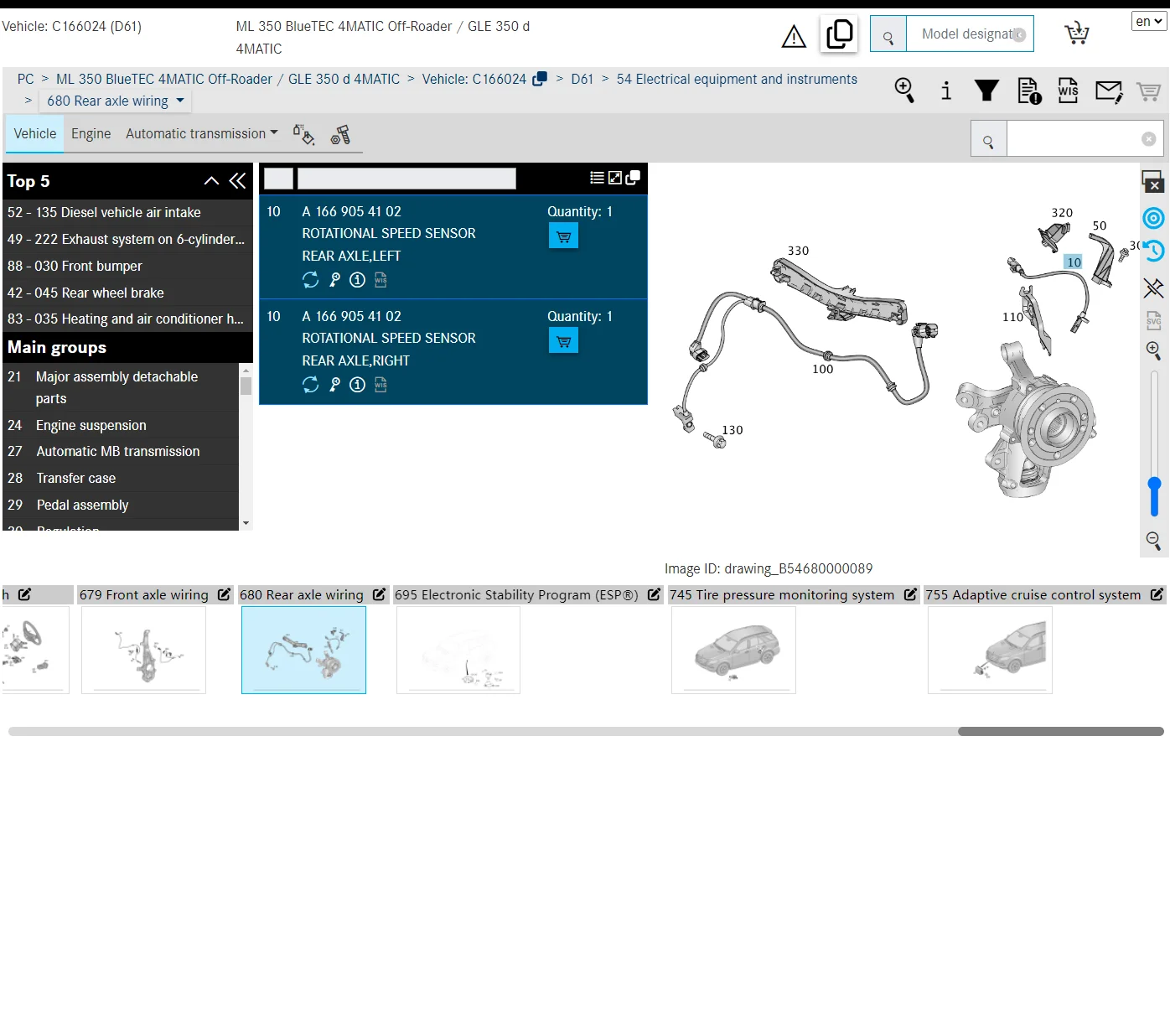Click the special tools icon next to paint icon
The width and height of the screenshot is (1170, 1011).
(340, 134)
